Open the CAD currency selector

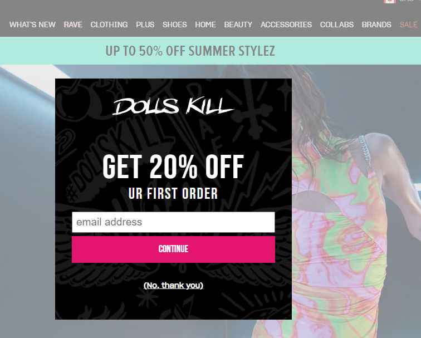click(407, 1)
